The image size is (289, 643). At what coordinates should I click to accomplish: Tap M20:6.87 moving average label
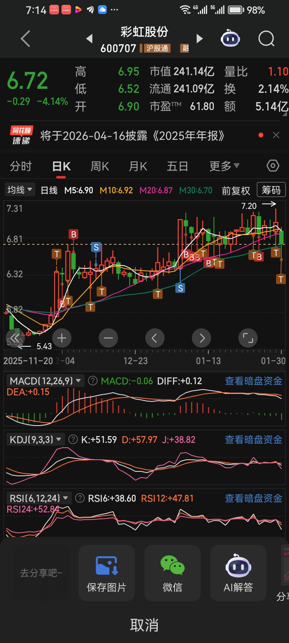(156, 190)
